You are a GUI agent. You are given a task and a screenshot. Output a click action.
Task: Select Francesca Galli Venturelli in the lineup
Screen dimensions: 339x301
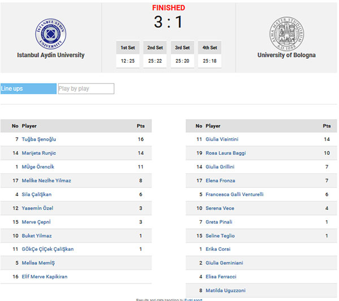[234, 194]
